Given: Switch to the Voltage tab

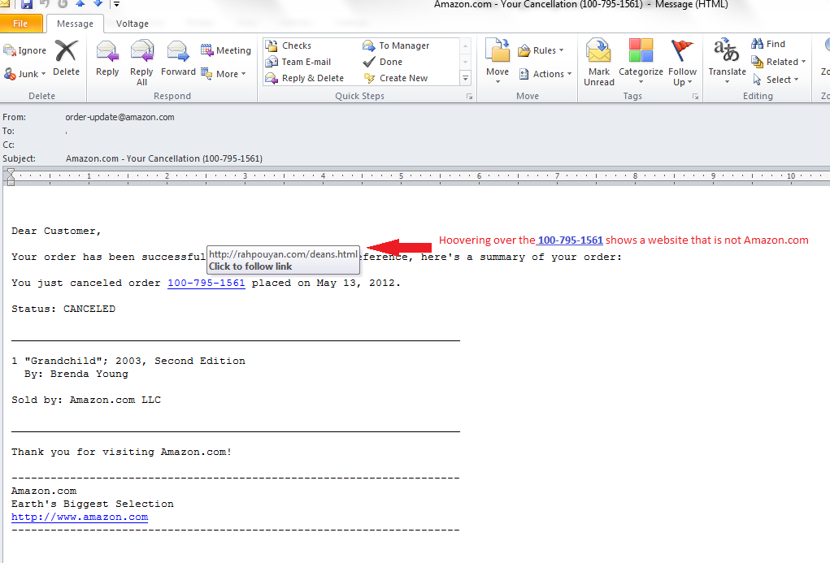Looking at the screenshot, I should point(132,24).
